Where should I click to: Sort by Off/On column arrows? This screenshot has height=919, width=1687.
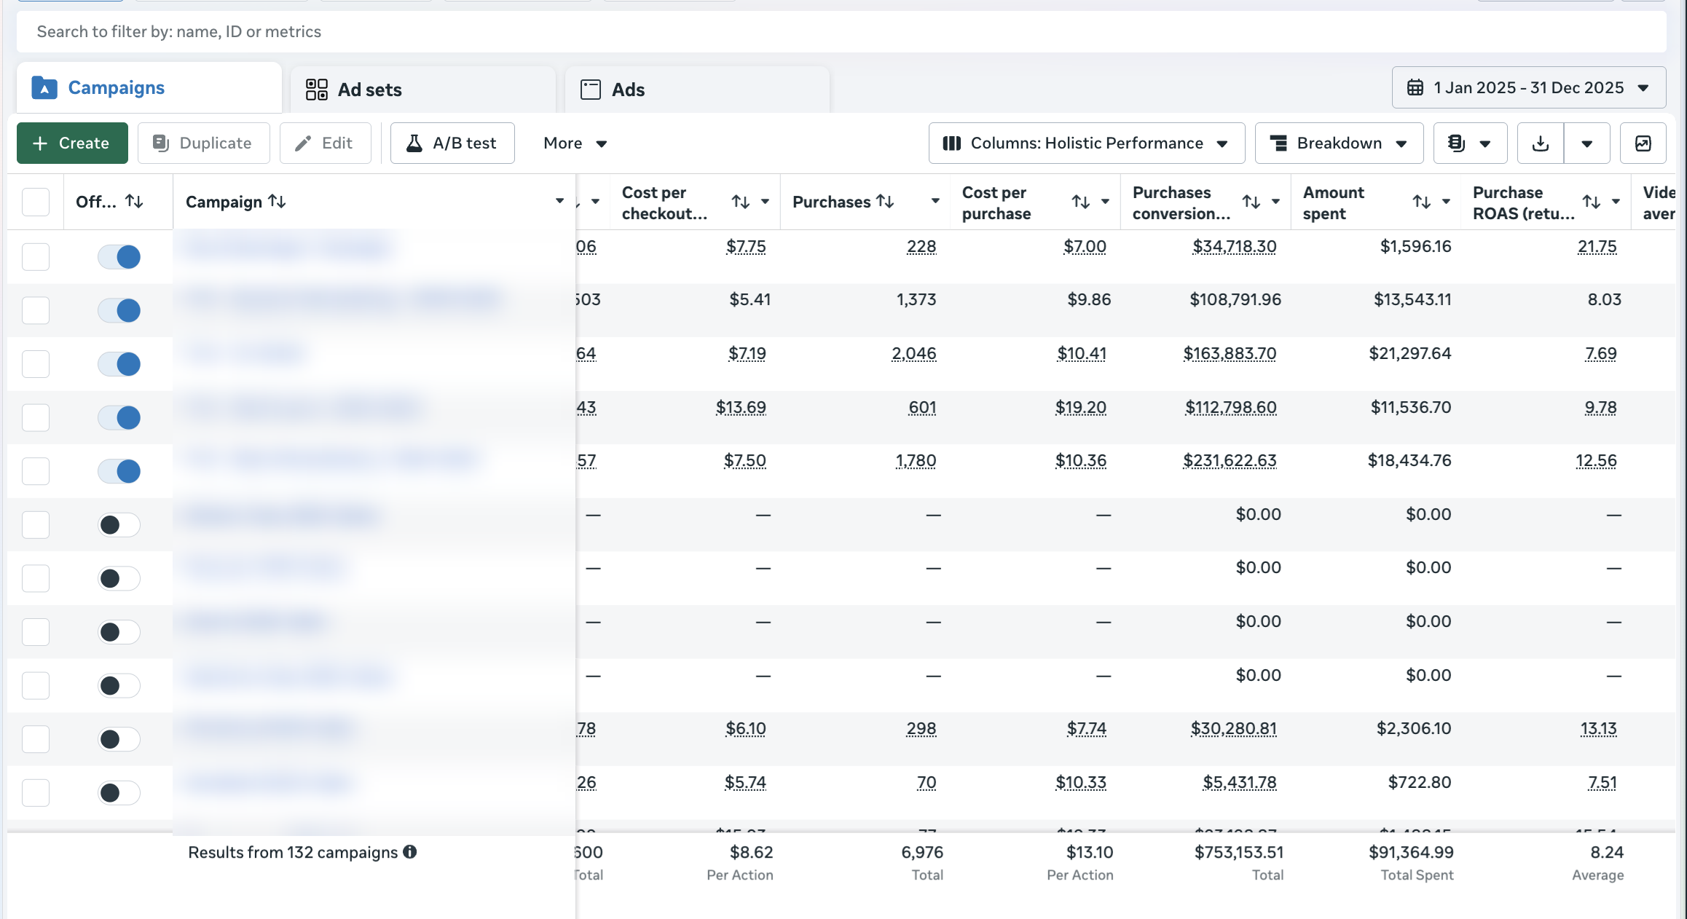[134, 201]
